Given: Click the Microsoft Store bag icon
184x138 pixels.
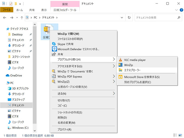Looking at the screenshot, I should coord(120,77).
